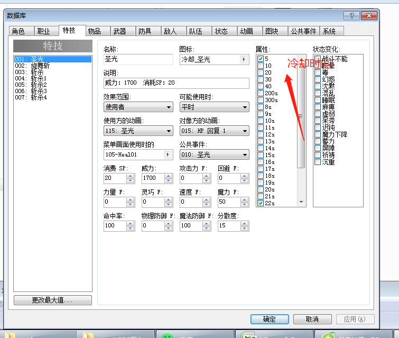
Task: Check the 魔力下降 state change checkbox
Action: tap(317, 134)
